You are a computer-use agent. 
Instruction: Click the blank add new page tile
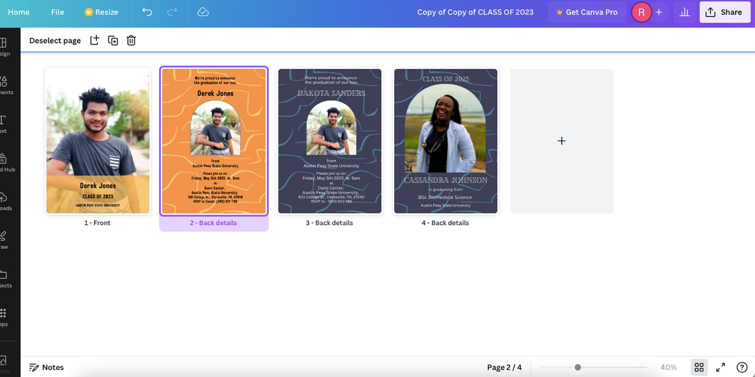coord(562,141)
